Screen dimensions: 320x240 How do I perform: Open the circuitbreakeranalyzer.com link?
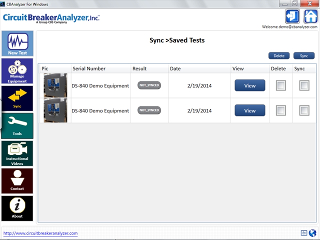pyautogui.click(x=40, y=233)
